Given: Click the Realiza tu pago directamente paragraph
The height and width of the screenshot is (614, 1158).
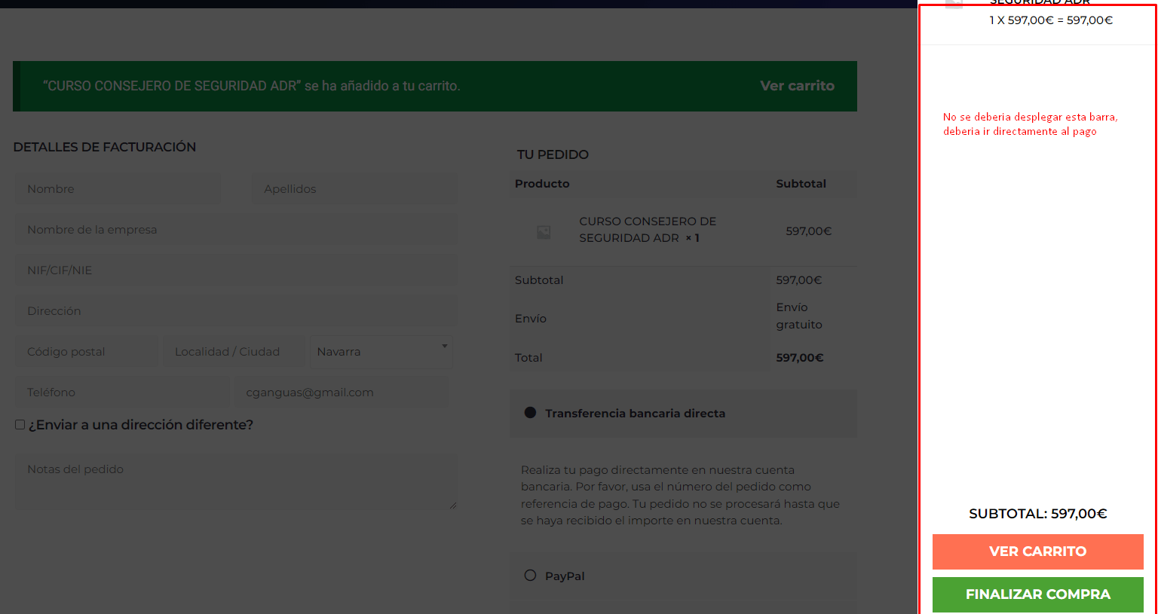Looking at the screenshot, I should (680, 495).
